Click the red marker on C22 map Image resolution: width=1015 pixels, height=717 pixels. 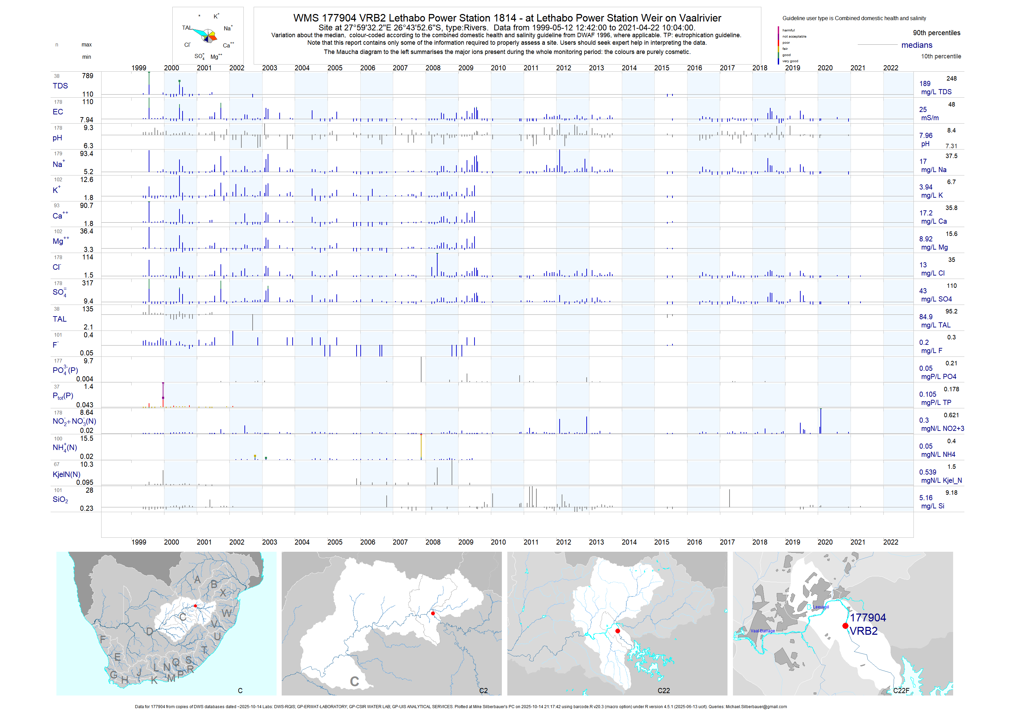[x=617, y=631]
